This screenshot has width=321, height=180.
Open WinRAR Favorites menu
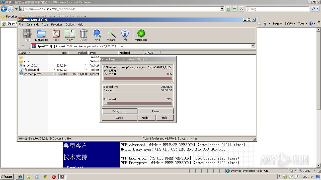click(57, 24)
